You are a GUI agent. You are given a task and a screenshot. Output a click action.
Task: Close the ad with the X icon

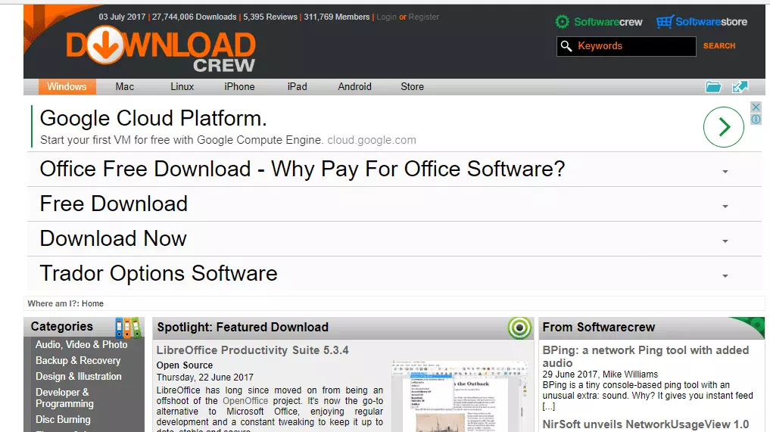[x=756, y=107]
